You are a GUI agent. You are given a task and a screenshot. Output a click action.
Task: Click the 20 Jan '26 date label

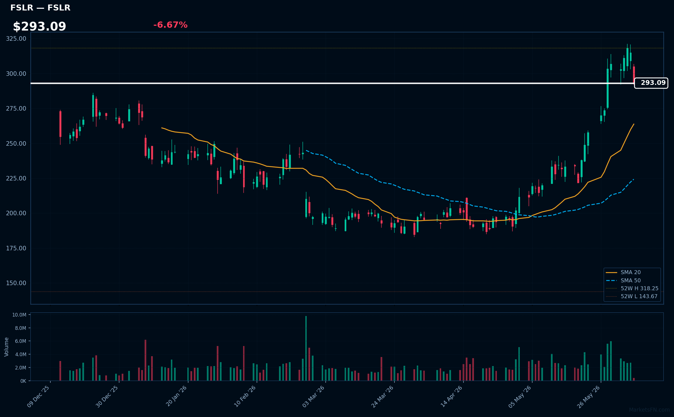(176, 396)
